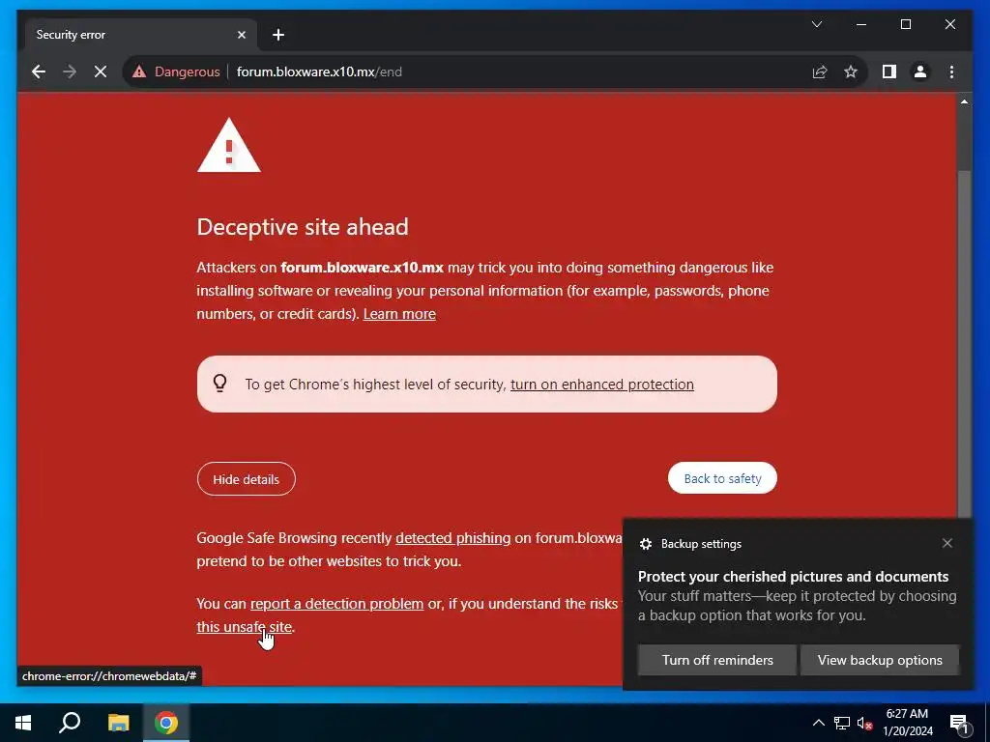
Task: Open a new tab with the plus button
Action: [278, 35]
